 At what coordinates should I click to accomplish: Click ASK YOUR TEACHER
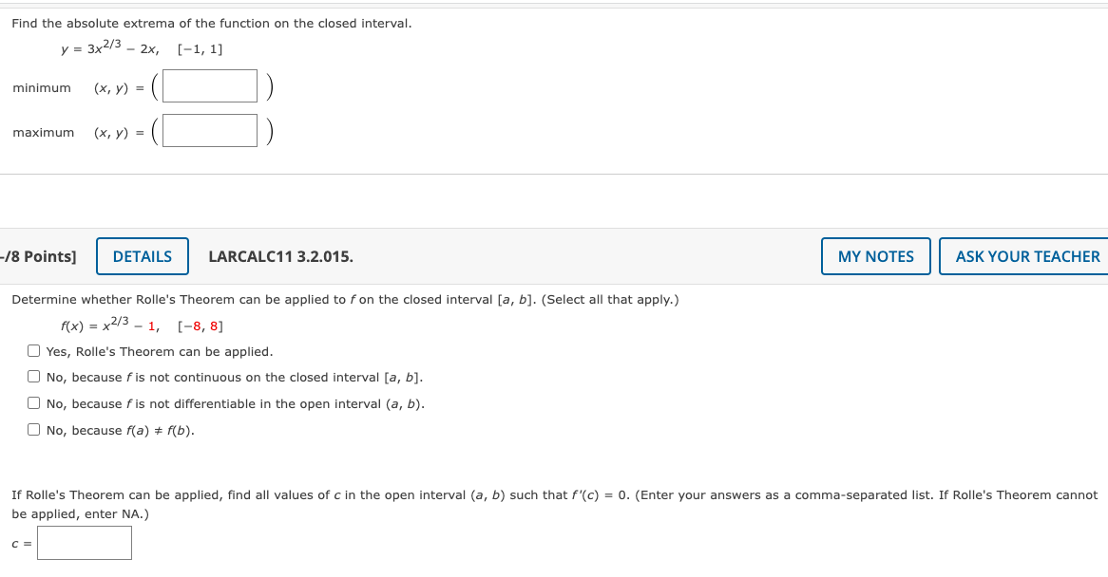click(x=1024, y=256)
